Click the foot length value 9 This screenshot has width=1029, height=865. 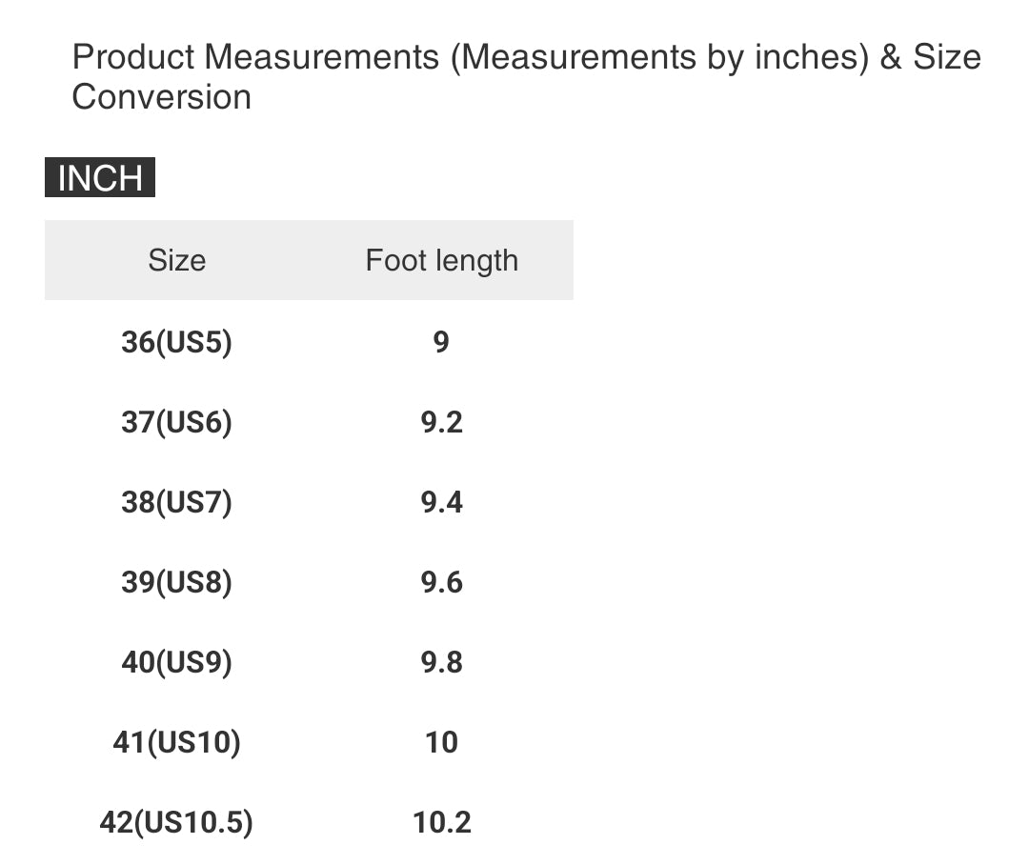pos(441,342)
